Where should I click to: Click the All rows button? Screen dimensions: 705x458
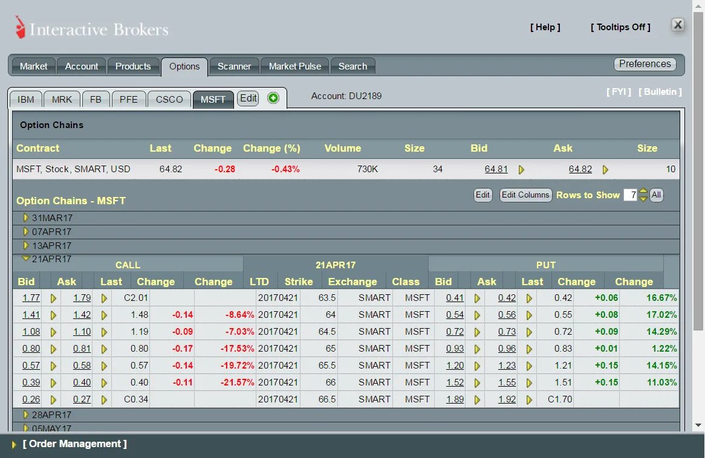(x=657, y=195)
